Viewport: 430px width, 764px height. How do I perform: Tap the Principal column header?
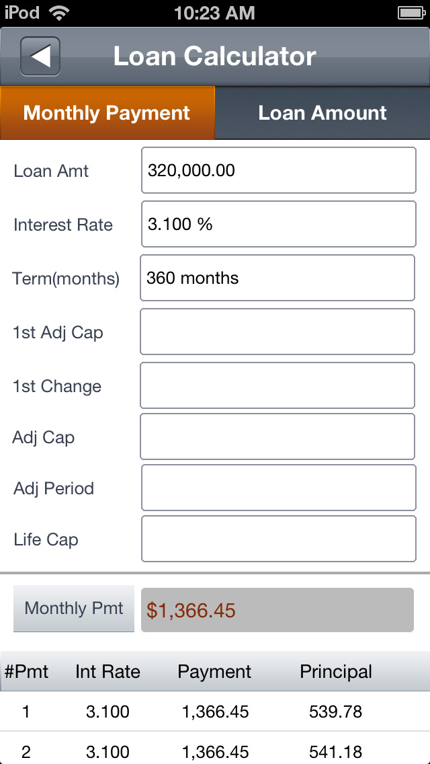[x=336, y=671]
